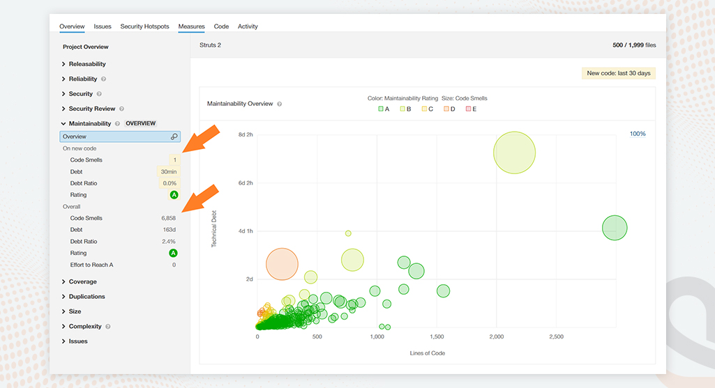
Task: Switch to the Issues tab
Action: point(103,26)
